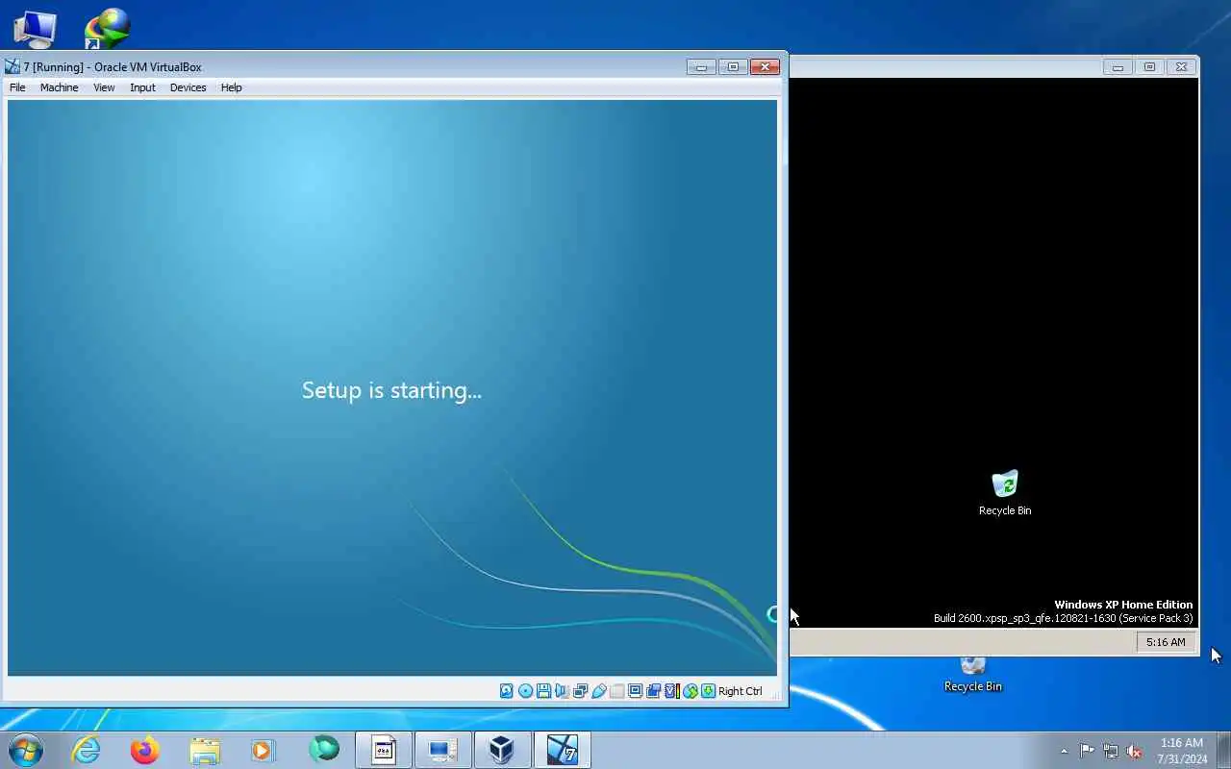
Task: Click the recording indicator icon
Action: tap(653, 691)
